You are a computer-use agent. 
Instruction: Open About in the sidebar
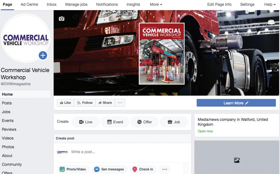pyautogui.click(x=7, y=155)
